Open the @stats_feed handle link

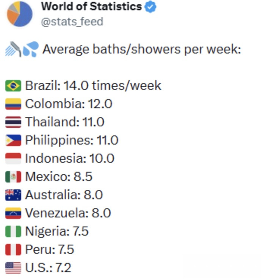(72, 21)
